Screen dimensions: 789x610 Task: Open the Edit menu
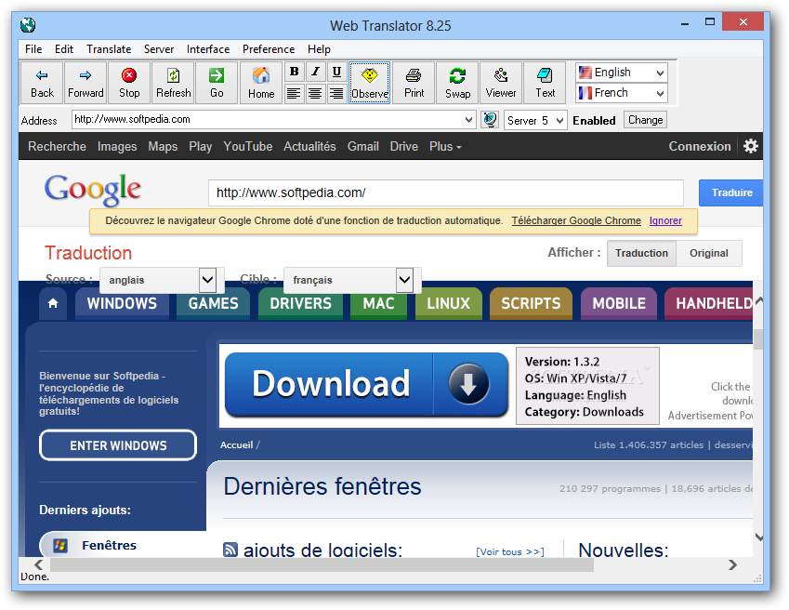pyautogui.click(x=64, y=49)
